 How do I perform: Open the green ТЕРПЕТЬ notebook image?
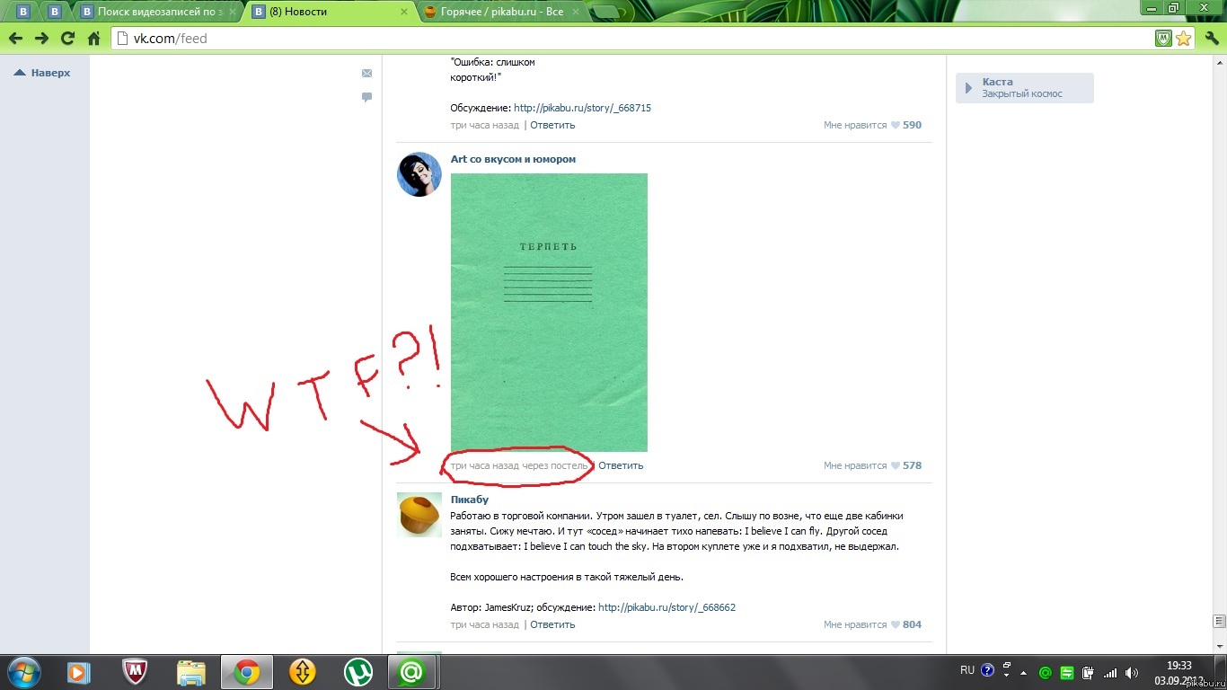(x=549, y=312)
